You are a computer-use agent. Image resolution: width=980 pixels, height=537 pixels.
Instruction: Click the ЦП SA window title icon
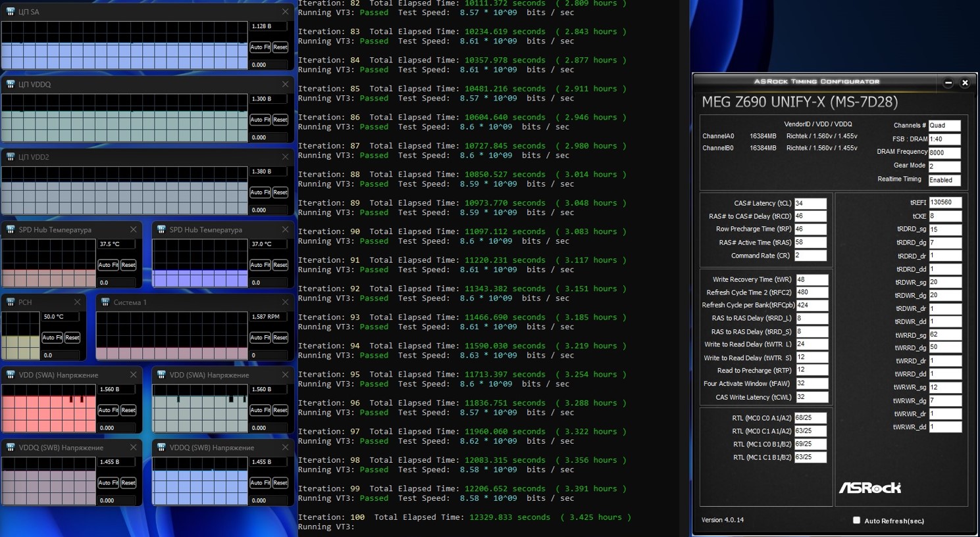pyautogui.click(x=11, y=12)
